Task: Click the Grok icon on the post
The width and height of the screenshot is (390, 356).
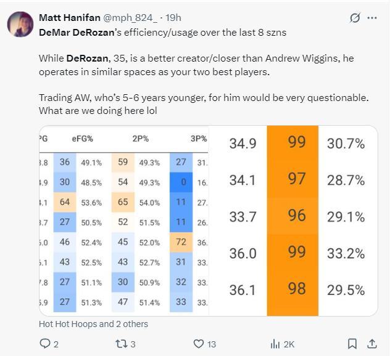Action: pos(355,18)
